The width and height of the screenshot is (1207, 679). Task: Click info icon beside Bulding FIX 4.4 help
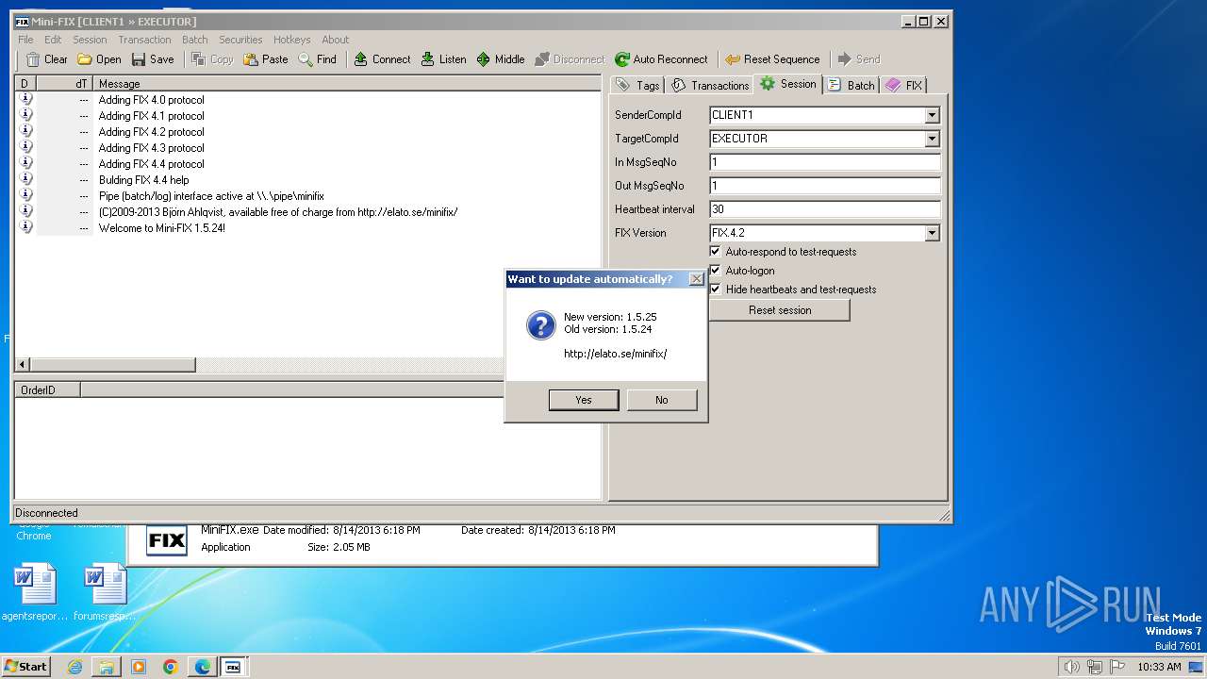(x=25, y=179)
